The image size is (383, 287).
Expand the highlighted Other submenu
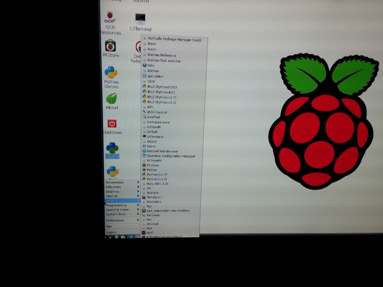[122, 201]
